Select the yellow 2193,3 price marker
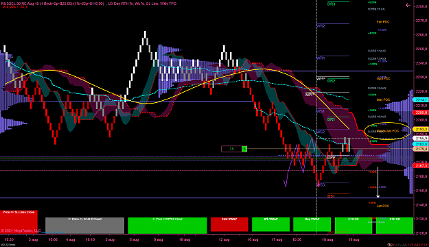 (420, 129)
